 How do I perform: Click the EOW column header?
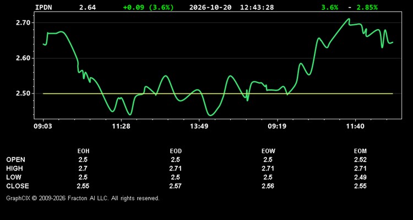pos(268,151)
